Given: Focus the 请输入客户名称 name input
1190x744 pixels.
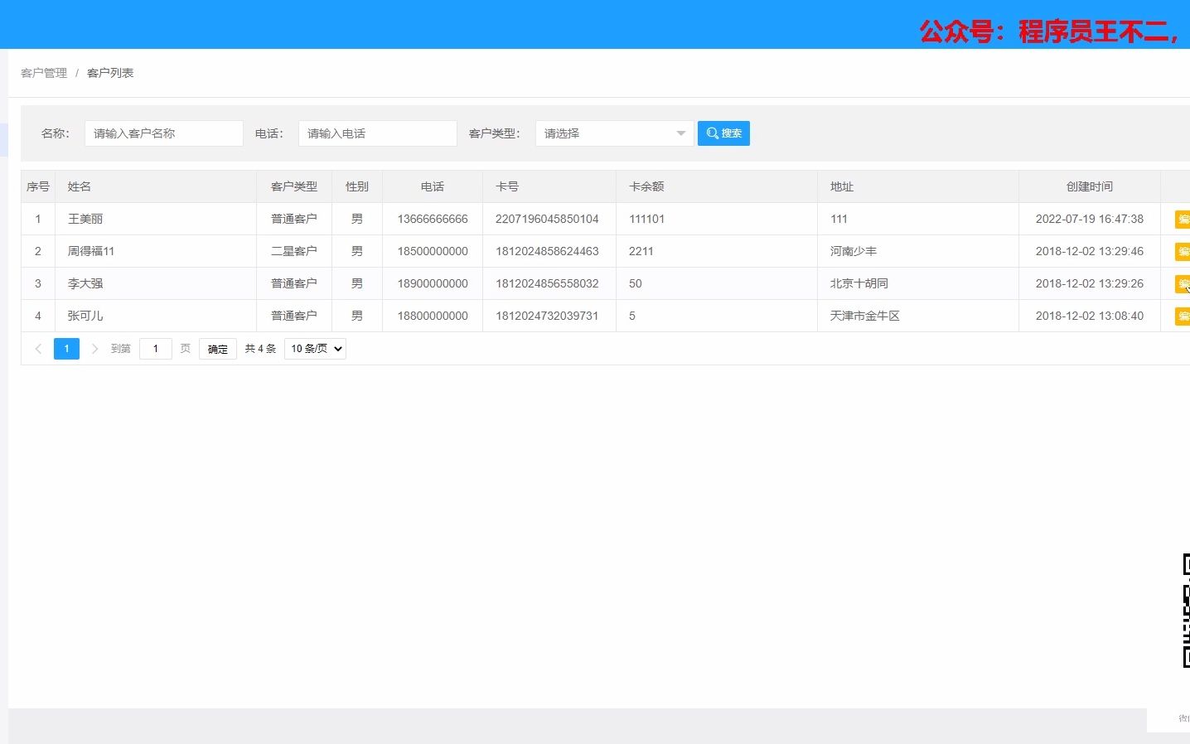Looking at the screenshot, I should click(164, 133).
